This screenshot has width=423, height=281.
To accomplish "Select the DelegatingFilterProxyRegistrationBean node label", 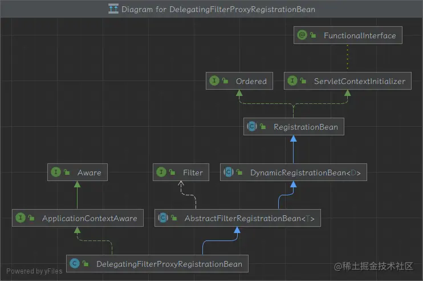I will [169, 264].
